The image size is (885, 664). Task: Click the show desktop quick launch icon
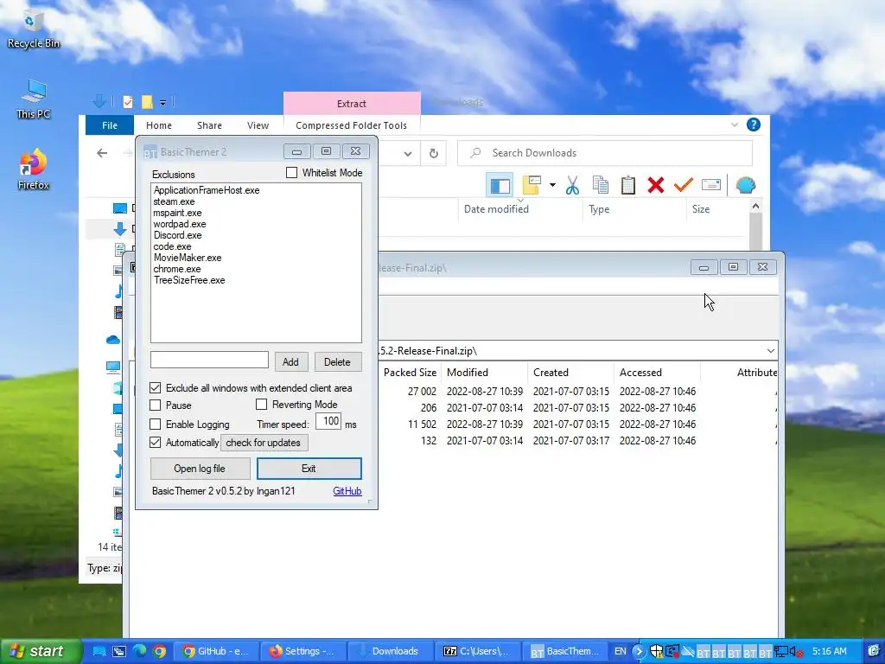pyautogui.click(x=99, y=652)
